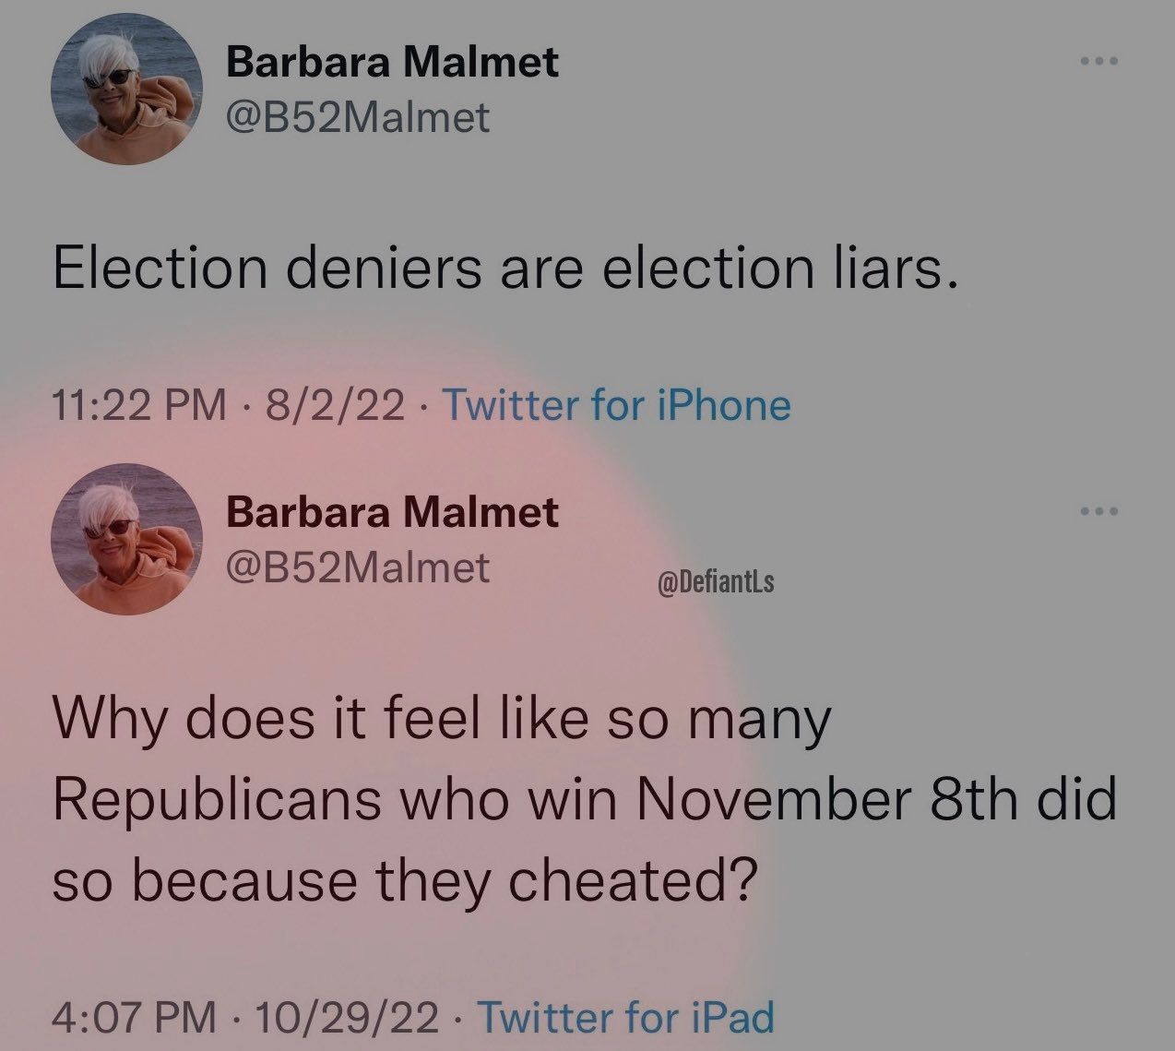Open more options on Election deniers tweet

tap(1099, 62)
